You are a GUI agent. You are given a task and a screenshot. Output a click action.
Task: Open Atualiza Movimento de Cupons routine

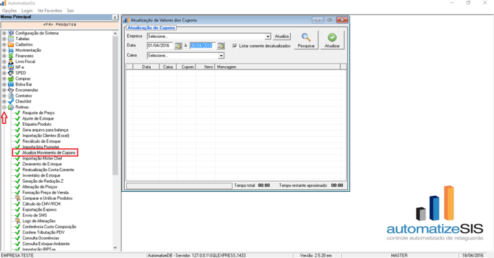pyautogui.click(x=49, y=153)
